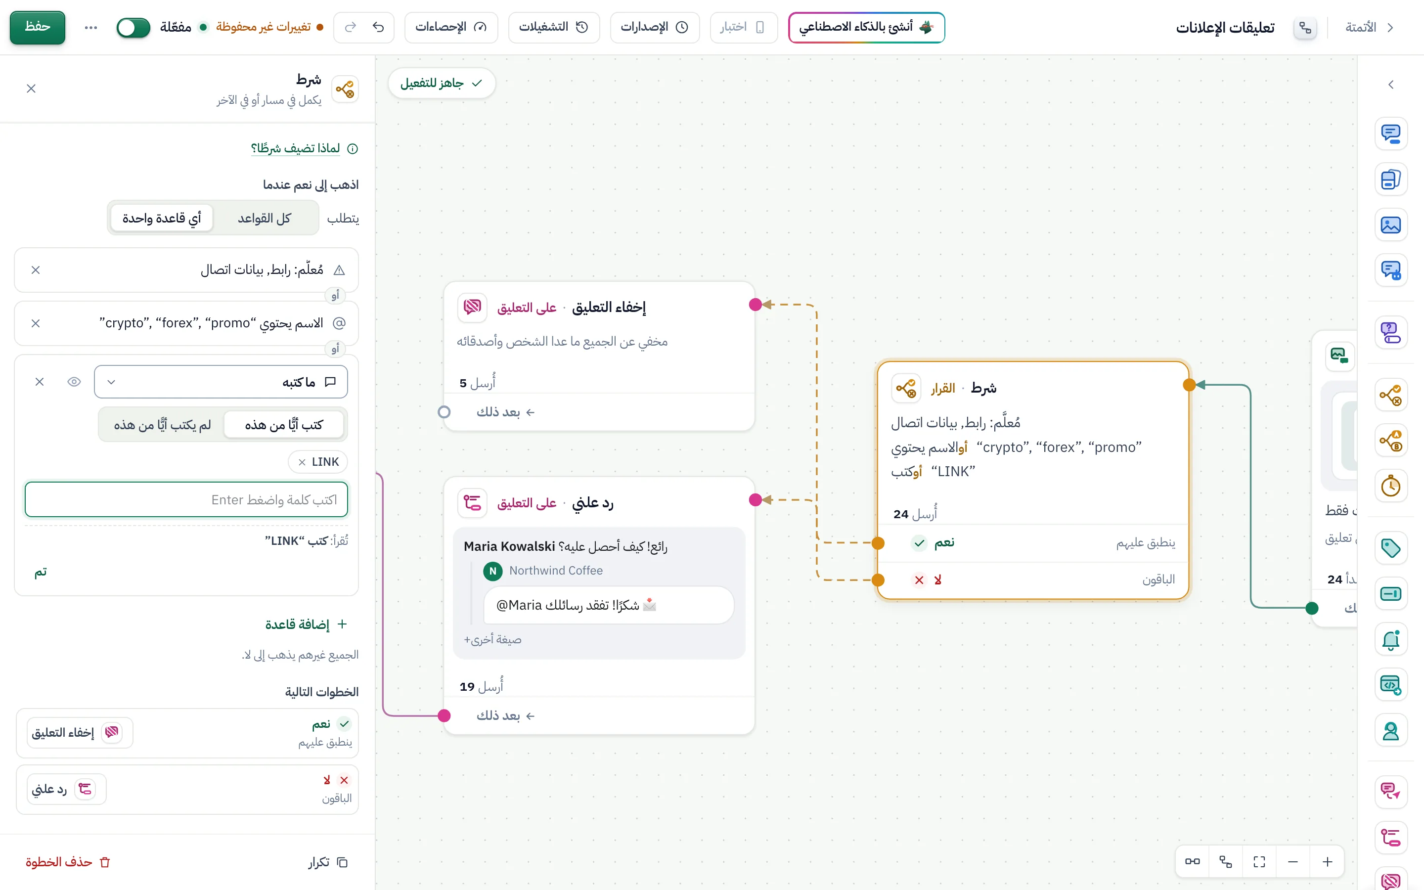The height and width of the screenshot is (890, 1424).
Task: Click the green حفظ save button
Action: click(x=38, y=27)
